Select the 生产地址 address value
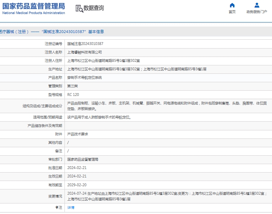272x214 pixels. (x=137, y=69)
